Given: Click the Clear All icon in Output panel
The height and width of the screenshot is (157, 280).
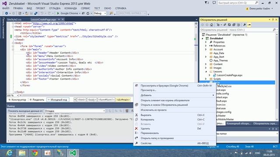Looking at the screenshot, I should point(127,111).
